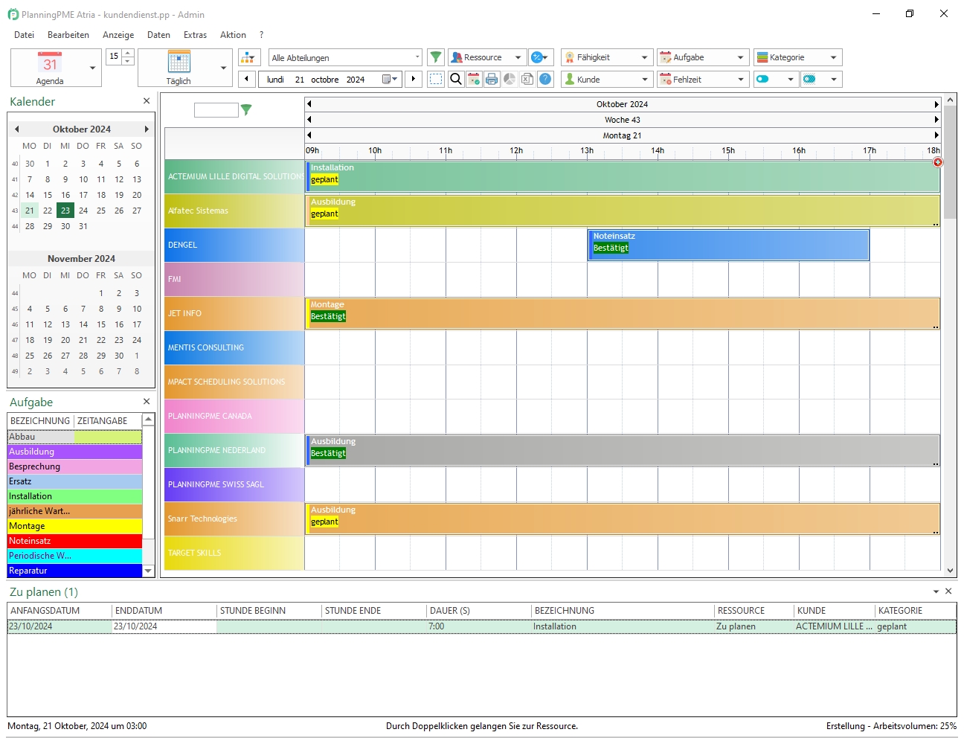The height and width of the screenshot is (738, 964).
Task: Open the Extras menu
Action: tap(195, 35)
